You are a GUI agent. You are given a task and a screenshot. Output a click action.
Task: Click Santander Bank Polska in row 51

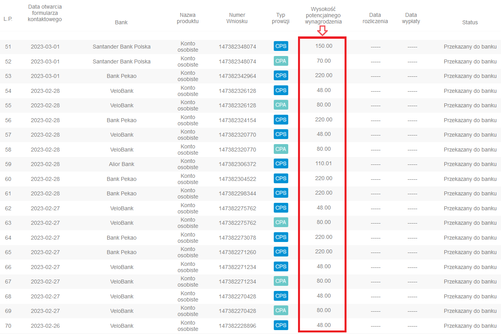[122, 47]
